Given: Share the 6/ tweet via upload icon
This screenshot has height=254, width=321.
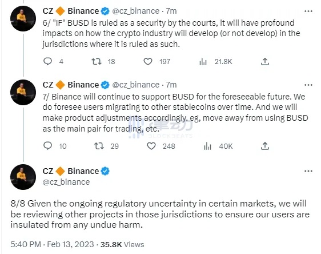Looking at the screenshot, I should [264, 62].
